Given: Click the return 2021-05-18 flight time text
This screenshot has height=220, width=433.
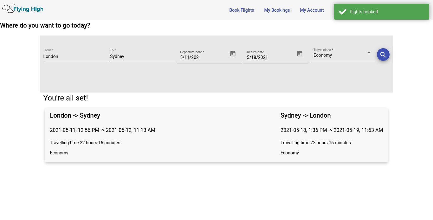Looking at the screenshot, I should pyautogui.click(x=332, y=130).
